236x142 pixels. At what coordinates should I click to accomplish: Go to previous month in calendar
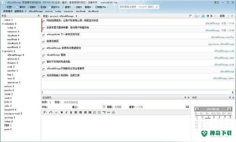197,109
